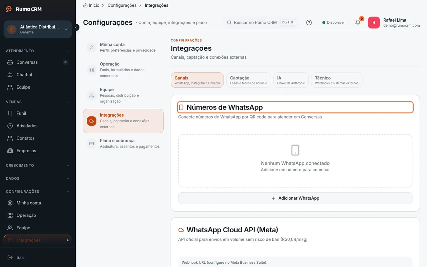
Task: Open Equipe under Atendimento section
Action: pyautogui.click(x=38, y=87)
